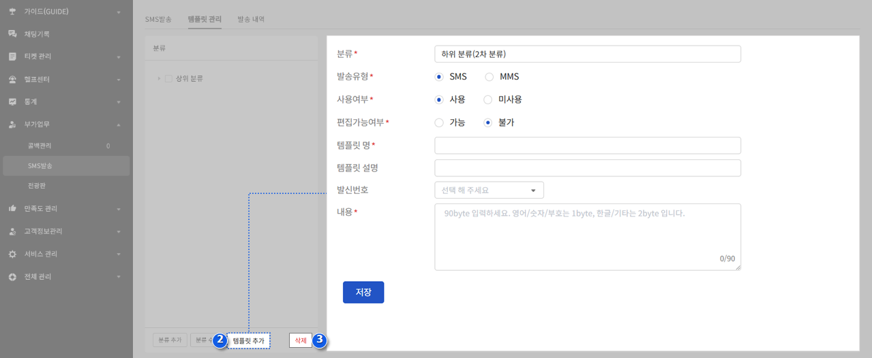Select the 서비스 관리 gear icon
Viewport: 872px width, 358px height.
[x=12, y=254]
